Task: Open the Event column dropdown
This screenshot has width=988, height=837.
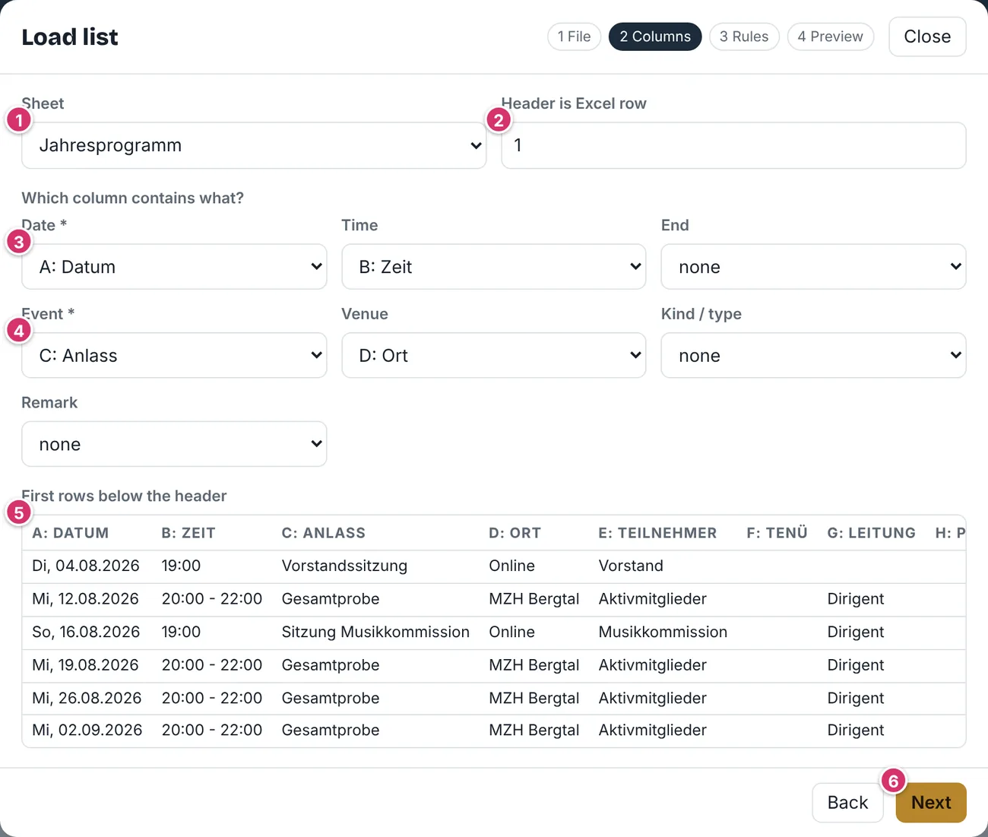Action: pos(174,355)
